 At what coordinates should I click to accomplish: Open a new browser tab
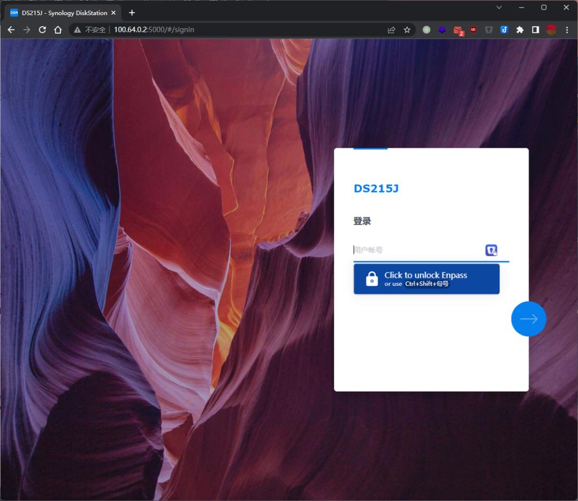point(132,13)
